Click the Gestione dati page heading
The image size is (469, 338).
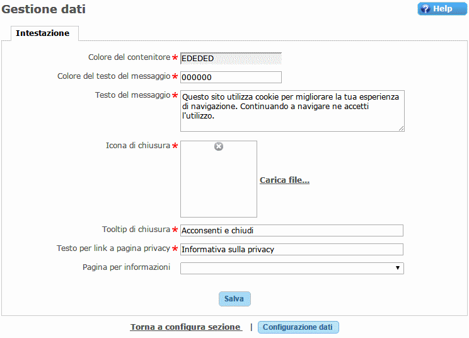43,9
